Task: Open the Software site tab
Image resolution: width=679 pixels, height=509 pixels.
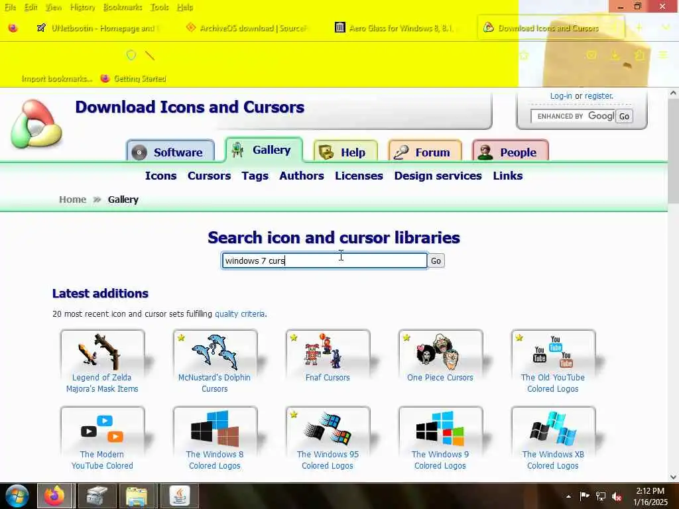Action: coord(170,152)
